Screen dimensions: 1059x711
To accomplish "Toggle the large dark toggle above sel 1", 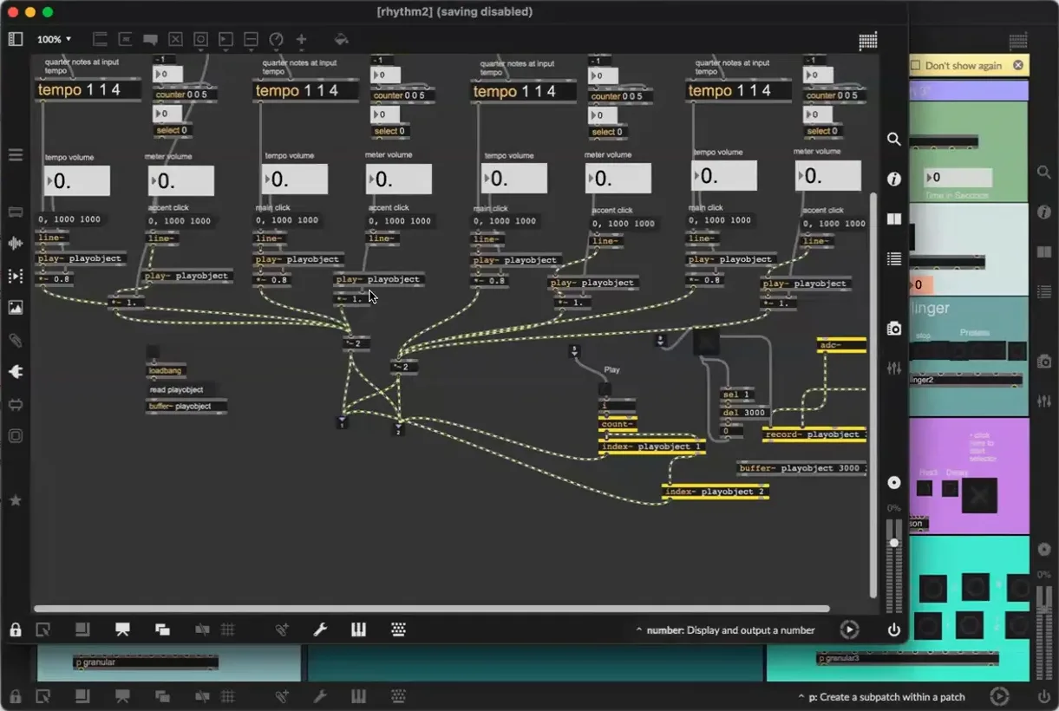I will point(708,342).
